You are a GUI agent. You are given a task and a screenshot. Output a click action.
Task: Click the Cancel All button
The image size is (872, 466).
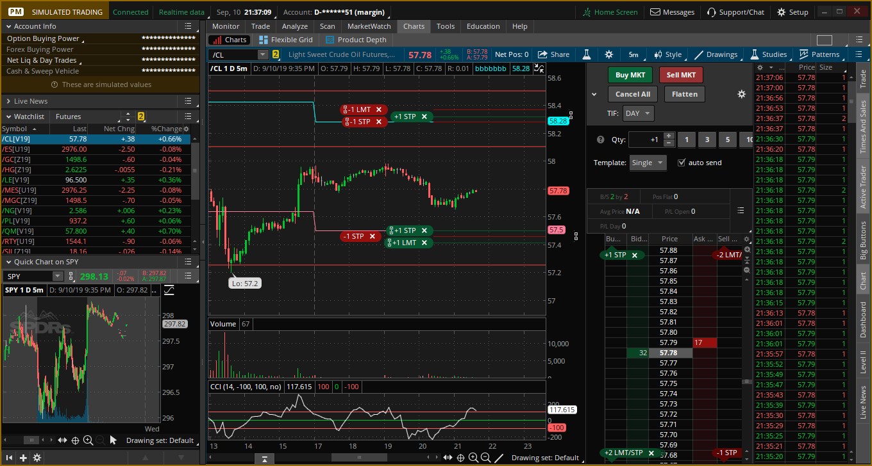click(x=633, y=94)
